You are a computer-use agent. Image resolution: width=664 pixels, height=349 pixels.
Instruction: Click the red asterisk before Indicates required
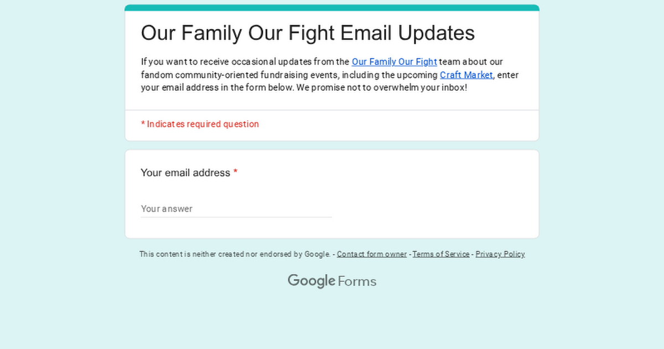point(143,124)
